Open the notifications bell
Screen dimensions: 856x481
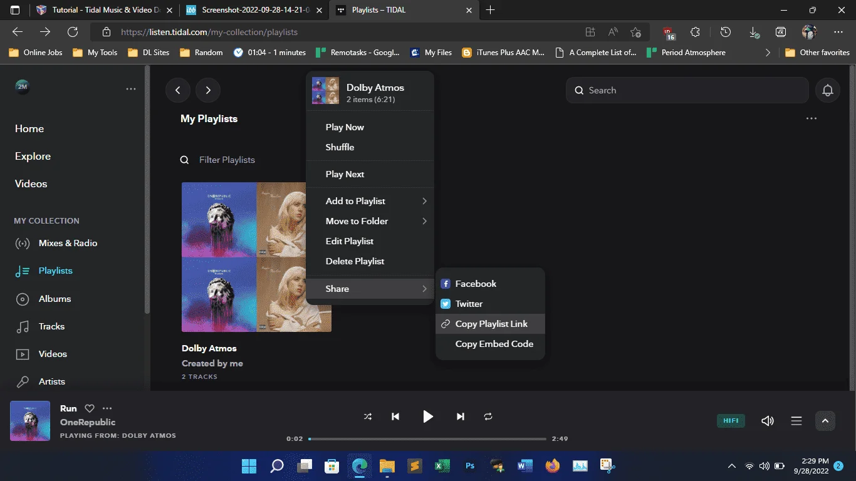pyautogui.click(x=828, y=90)
